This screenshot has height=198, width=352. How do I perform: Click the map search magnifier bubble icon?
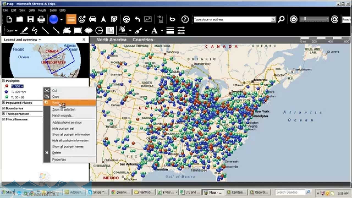tap(114, 19)
